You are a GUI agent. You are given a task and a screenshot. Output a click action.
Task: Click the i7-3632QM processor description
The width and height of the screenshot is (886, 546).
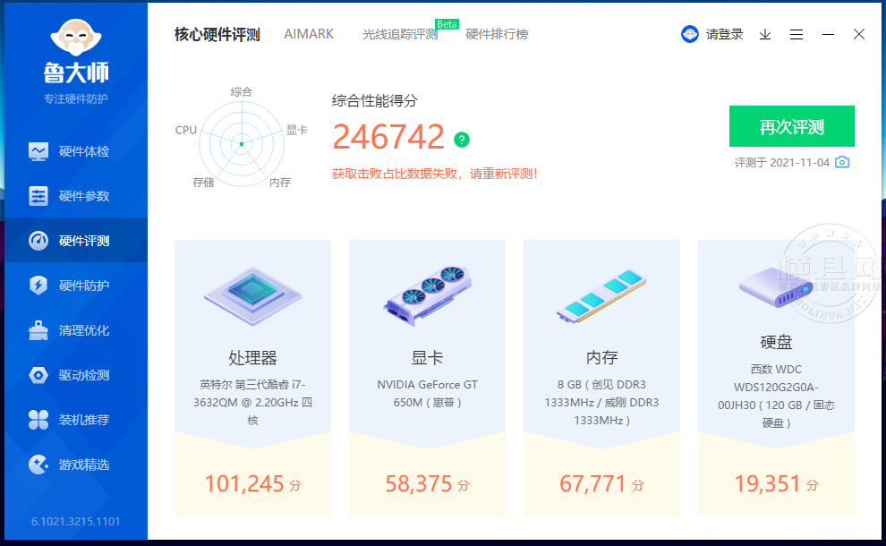click(x=252, y=403)
